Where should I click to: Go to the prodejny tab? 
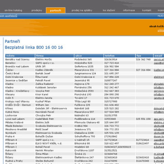[36, 10]
